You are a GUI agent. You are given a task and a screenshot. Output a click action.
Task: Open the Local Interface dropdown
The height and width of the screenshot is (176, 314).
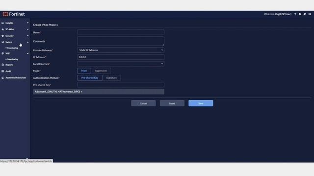tap(121, 64)
